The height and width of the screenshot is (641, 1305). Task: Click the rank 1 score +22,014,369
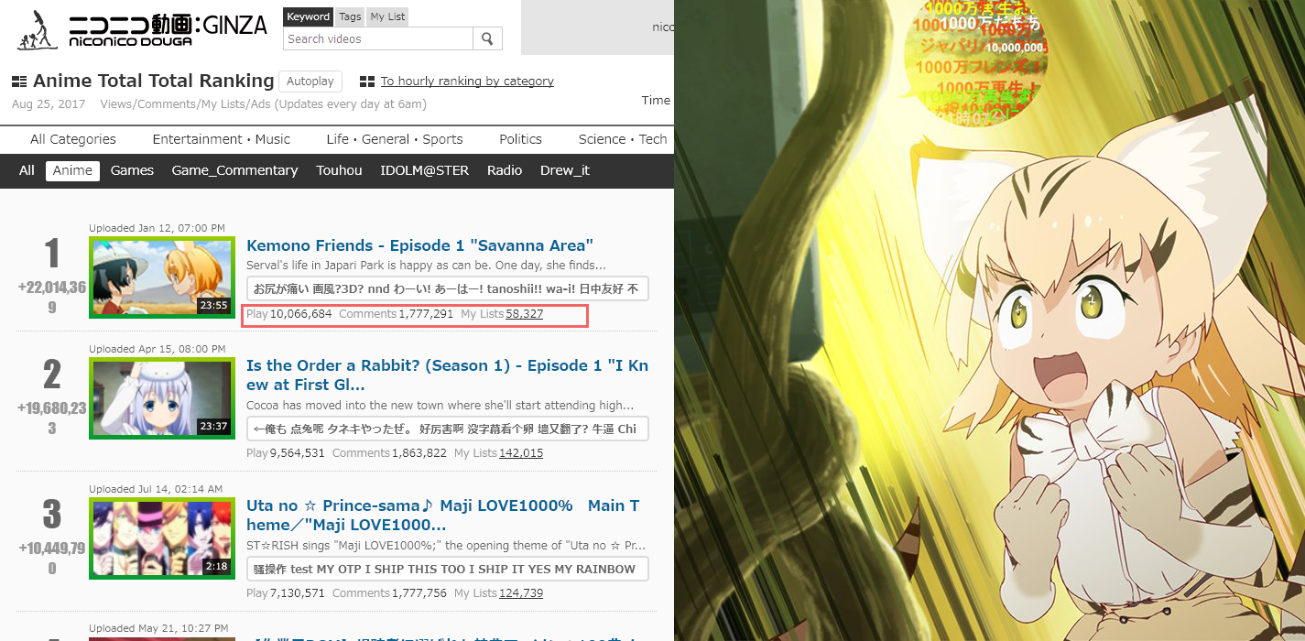pos(52,297)
